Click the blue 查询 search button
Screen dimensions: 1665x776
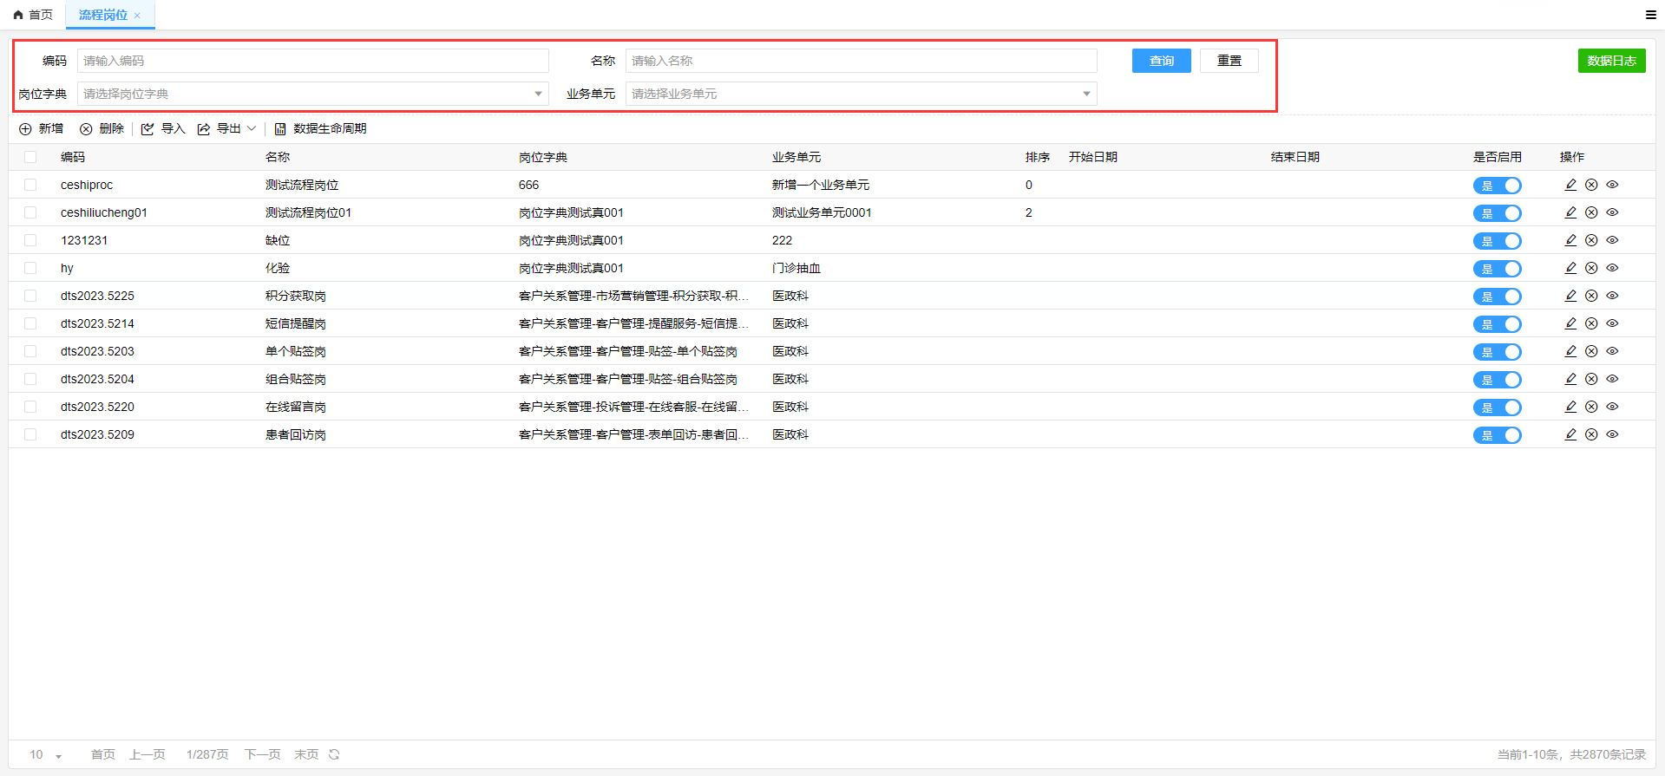pyautogui.click(x=1162, y=61)
